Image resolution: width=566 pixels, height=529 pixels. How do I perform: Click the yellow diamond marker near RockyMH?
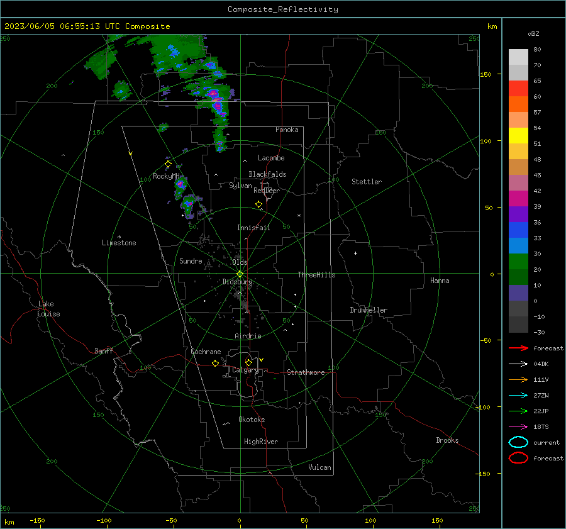point(168,164)
